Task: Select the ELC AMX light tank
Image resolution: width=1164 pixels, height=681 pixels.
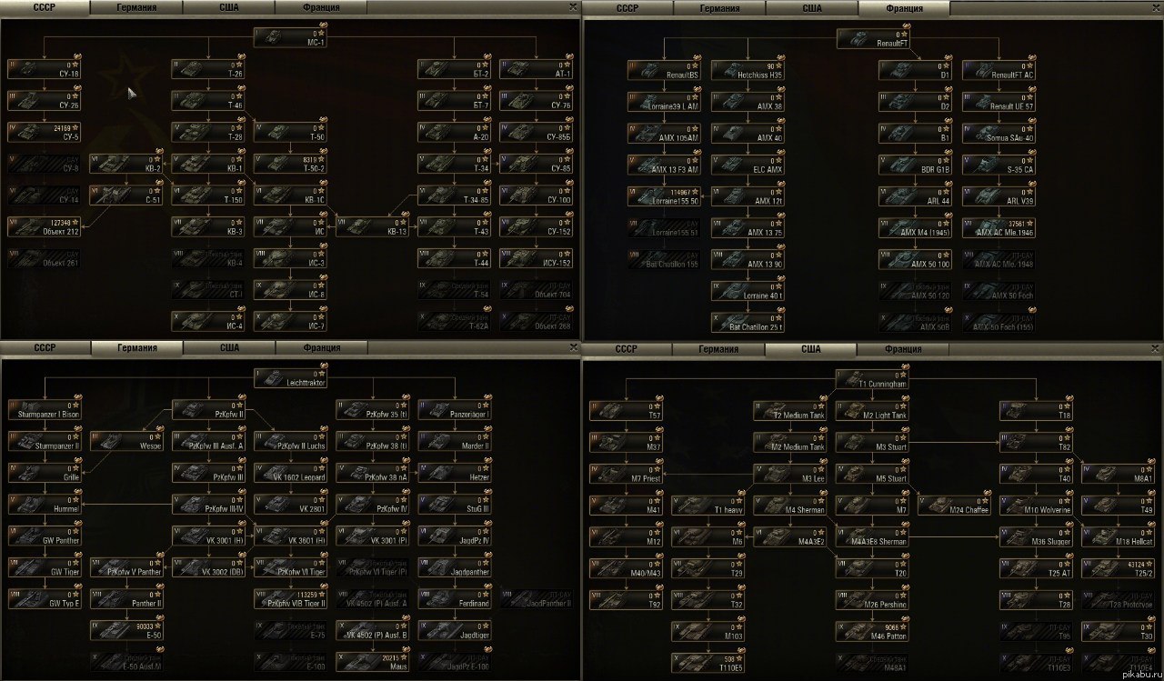Action: 748,164
